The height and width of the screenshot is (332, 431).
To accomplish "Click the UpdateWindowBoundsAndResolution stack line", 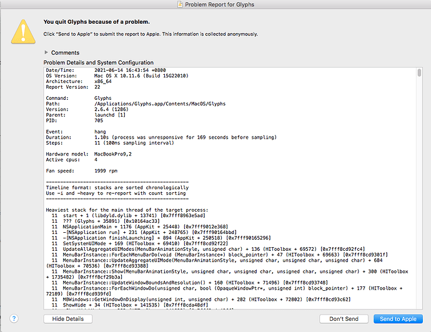I will [x=190, y=283].
